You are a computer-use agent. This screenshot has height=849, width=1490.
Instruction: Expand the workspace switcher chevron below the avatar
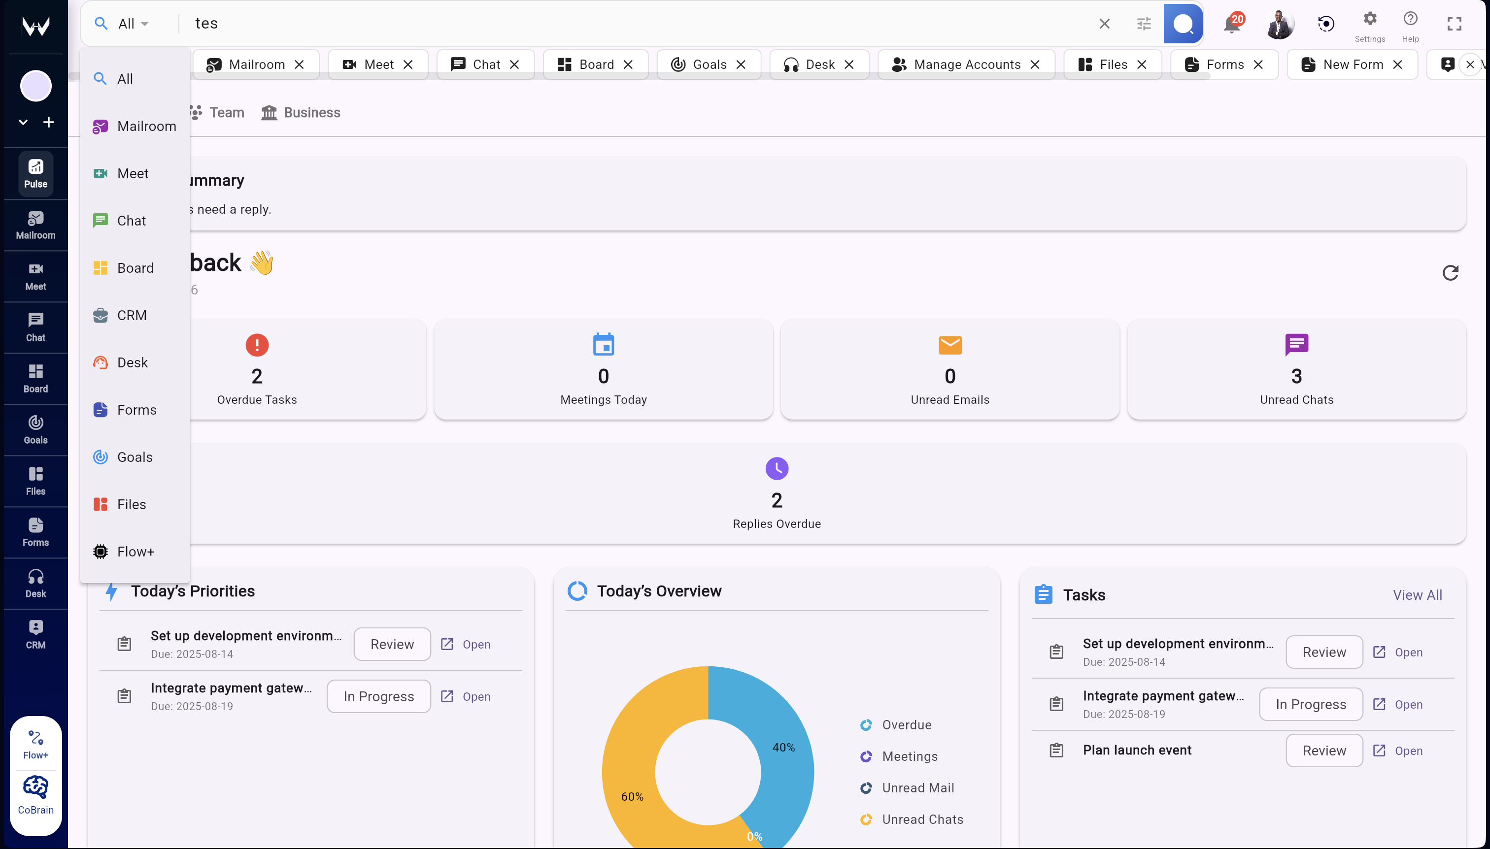23,122
